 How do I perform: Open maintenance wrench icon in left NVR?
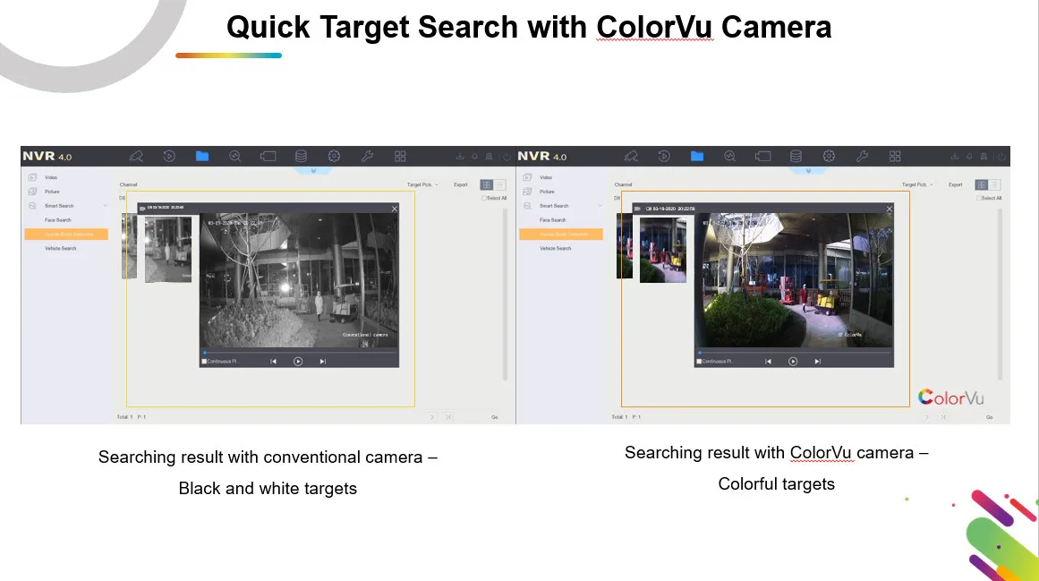pos(367,157)
